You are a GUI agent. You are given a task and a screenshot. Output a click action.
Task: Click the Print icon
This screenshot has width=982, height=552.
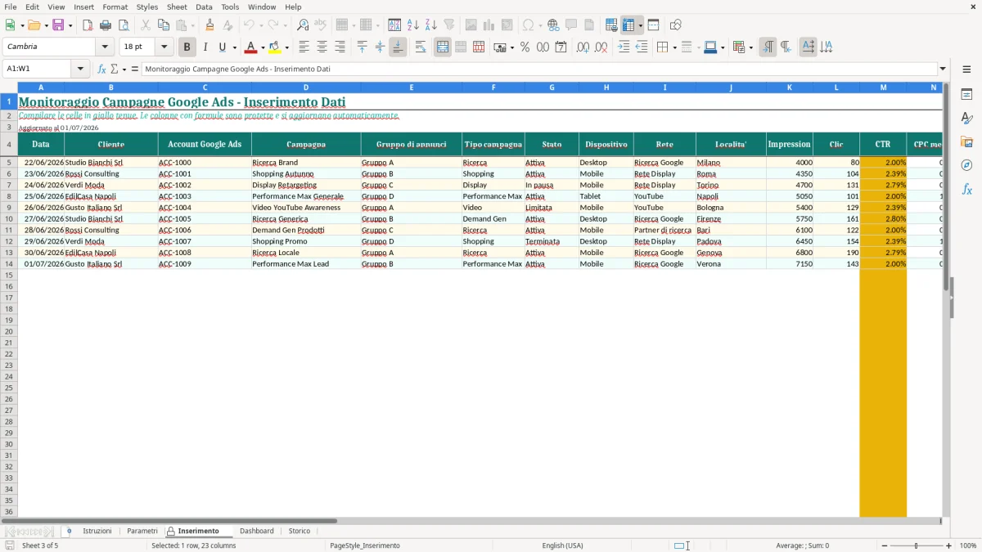106,25
